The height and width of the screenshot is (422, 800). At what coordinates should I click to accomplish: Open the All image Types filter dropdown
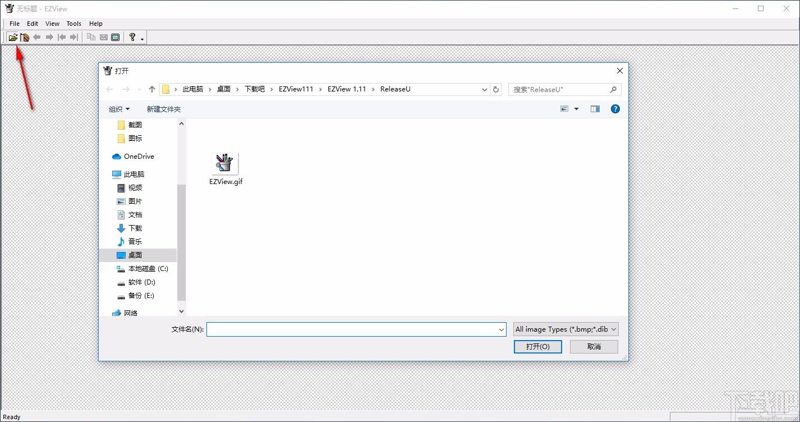point(565,329)
